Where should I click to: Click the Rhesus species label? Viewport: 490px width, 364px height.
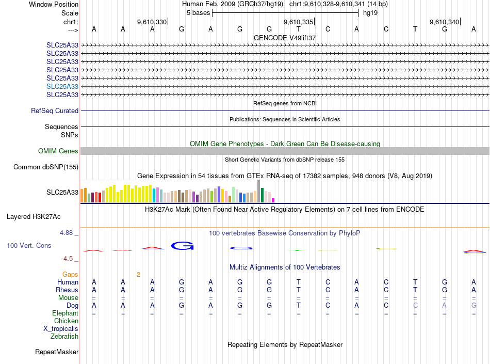point(67,290)
